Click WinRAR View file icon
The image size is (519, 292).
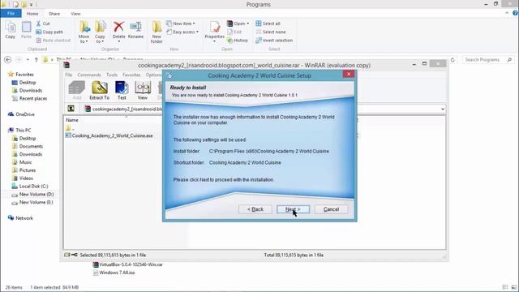pos(143,90)
